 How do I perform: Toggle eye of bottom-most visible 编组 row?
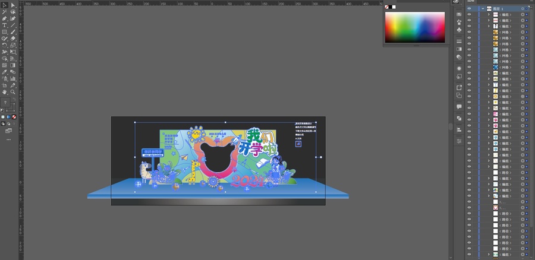(469, 255)
